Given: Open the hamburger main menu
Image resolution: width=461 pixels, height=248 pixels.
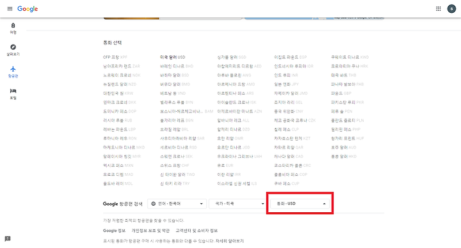Looking at the screenshot, I should pyautogui.click(x=10, y=9).
